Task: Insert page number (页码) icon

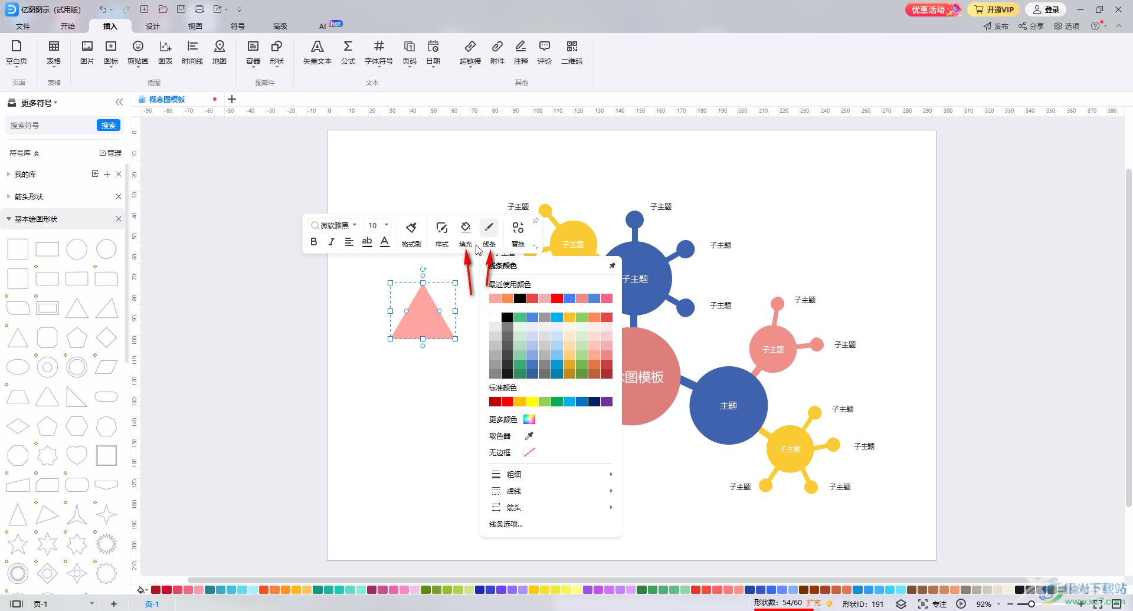Action: (x=410, y=52)
